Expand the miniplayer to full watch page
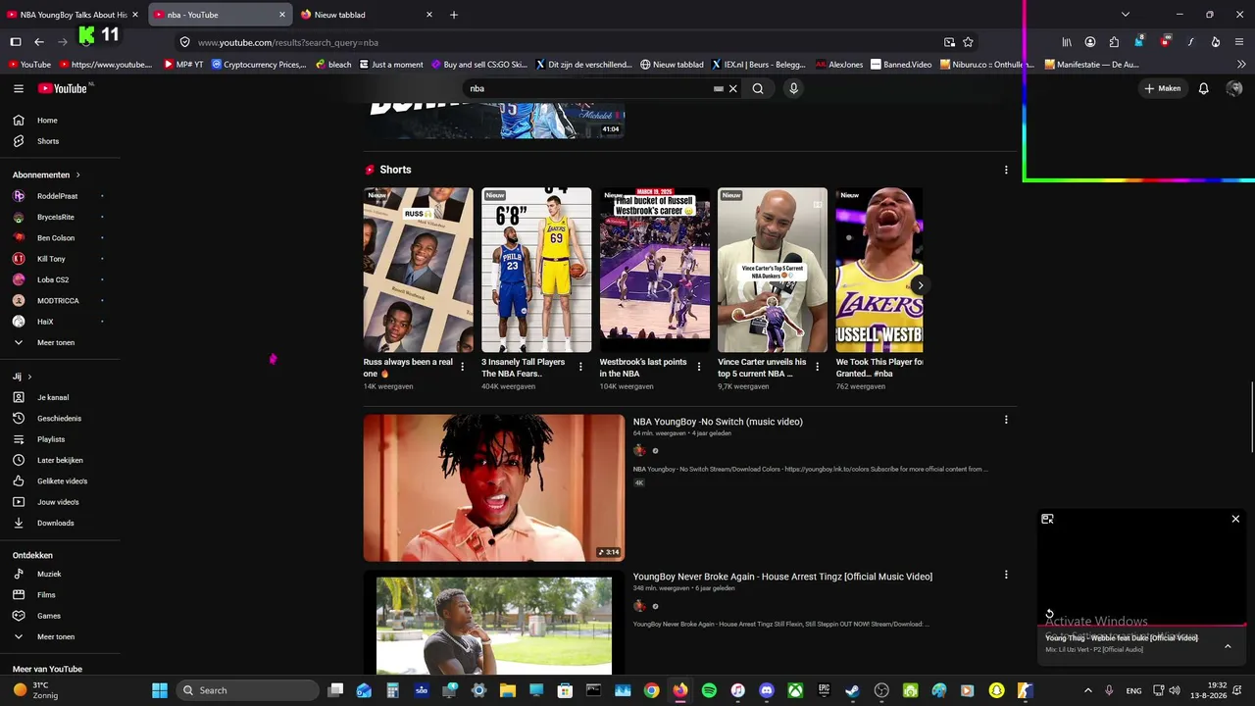Screen dimensions: 1255x706 coord(1047,519)
